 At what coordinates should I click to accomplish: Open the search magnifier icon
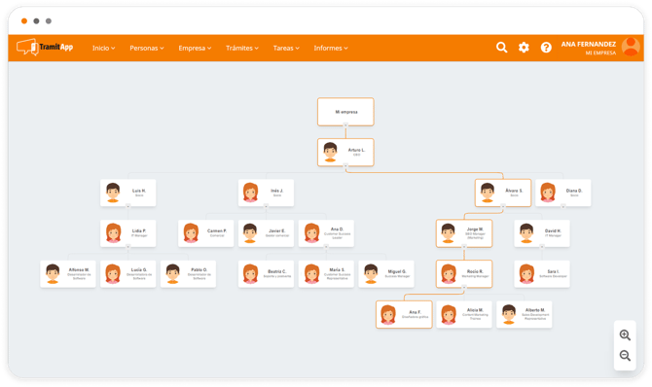tap(501, 48)
